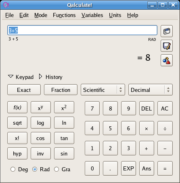Click the AC clear key
The height and width of the screenshot is (183, 180).
[x=165, y=109]
